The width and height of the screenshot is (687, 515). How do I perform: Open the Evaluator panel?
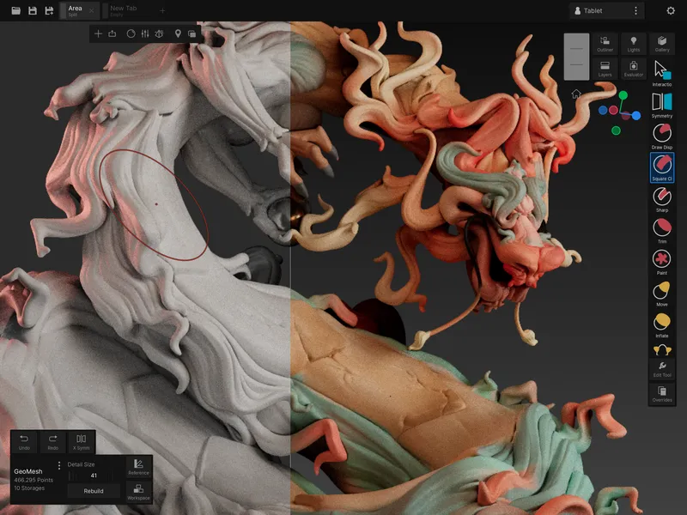coord(633,73)
